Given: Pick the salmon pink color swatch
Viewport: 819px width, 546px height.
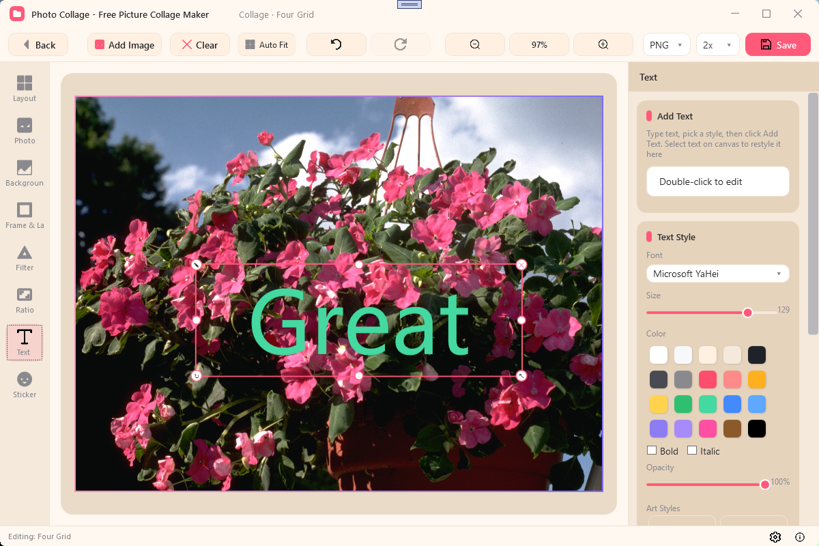Looking at the screenshot, I should [732, 379].
